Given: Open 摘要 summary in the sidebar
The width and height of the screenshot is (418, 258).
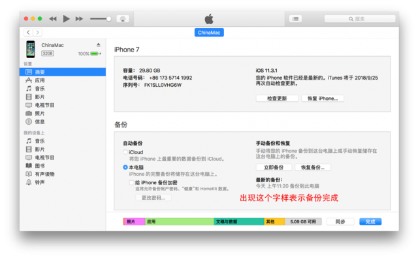Looking at the screenshot, I should click(x=63, y=72).
